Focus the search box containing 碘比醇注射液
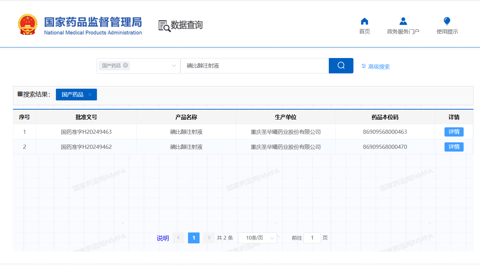Viewport: 480px width, 270px height. 254,66
